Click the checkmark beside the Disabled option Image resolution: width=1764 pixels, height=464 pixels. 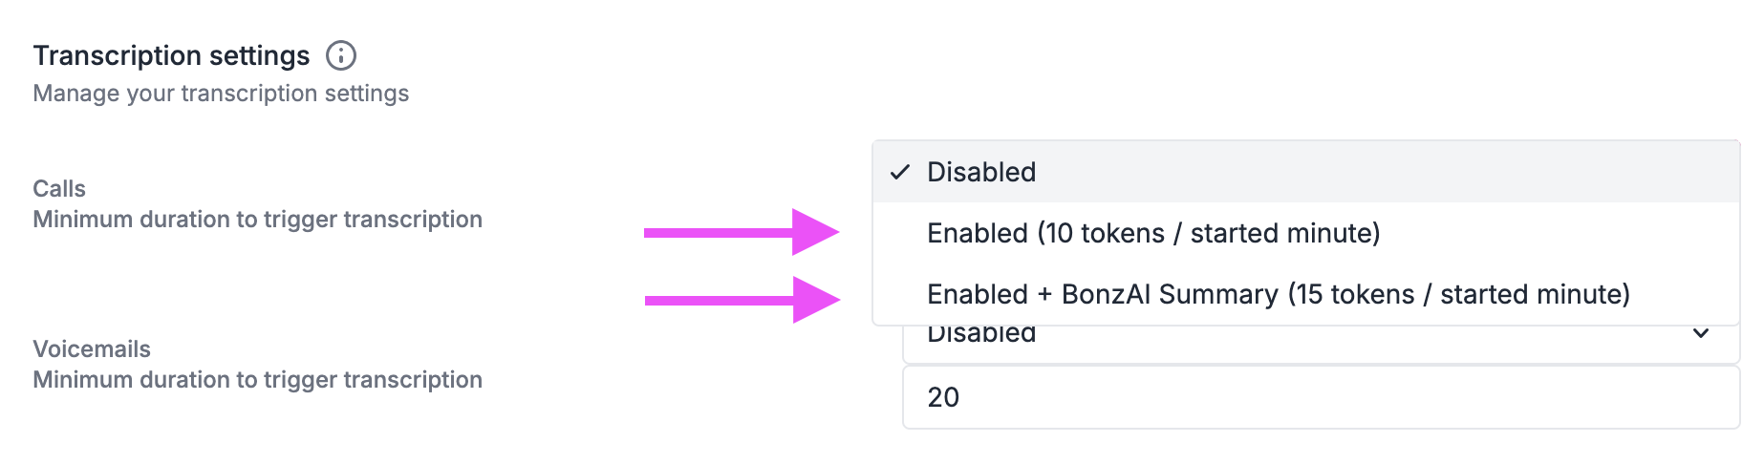899,172
